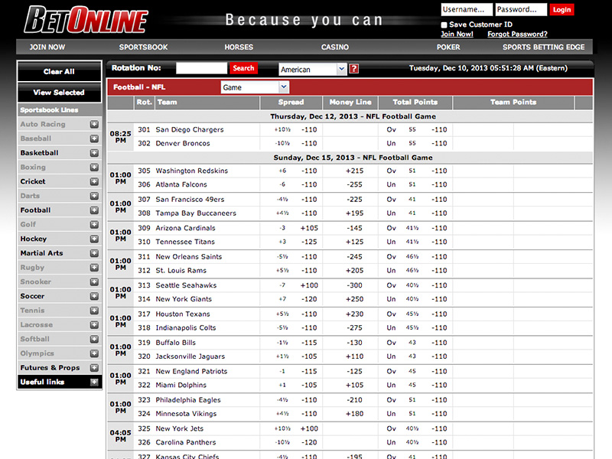The width and height of the screenshot is (612, 459).
Task: Expand Rugby plus icon
Action: point(94,267)
